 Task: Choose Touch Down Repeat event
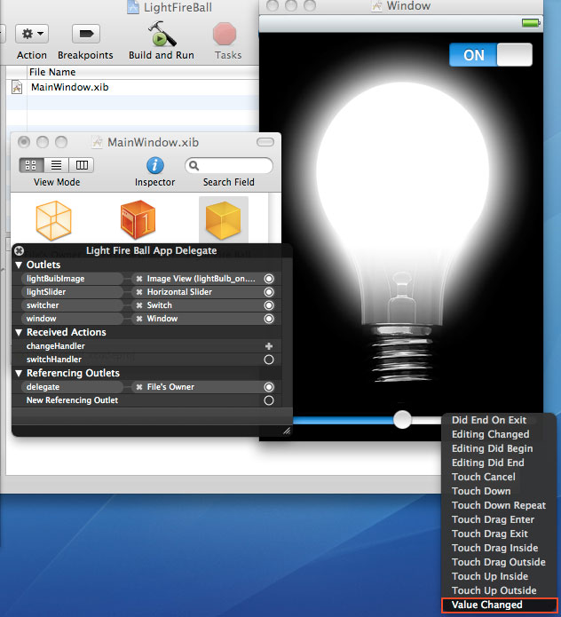[x=499, y=506]
